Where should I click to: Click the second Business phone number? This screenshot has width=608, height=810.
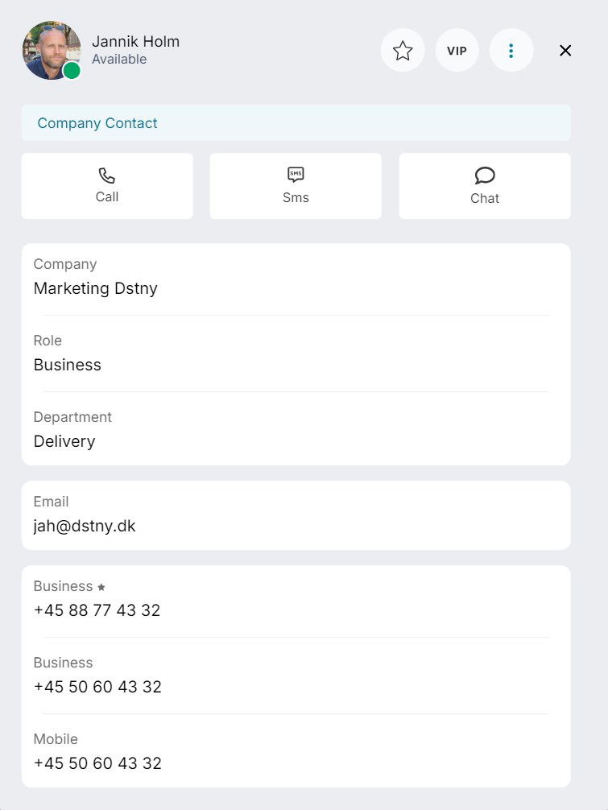(97, 687)
